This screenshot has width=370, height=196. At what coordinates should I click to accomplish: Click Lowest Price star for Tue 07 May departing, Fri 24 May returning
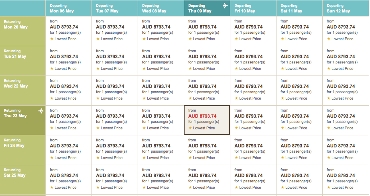click(x=98, y=158)
